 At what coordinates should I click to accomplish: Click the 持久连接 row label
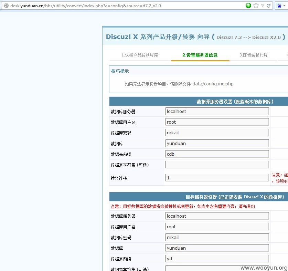pyautogui.click(x=119, y=178)
